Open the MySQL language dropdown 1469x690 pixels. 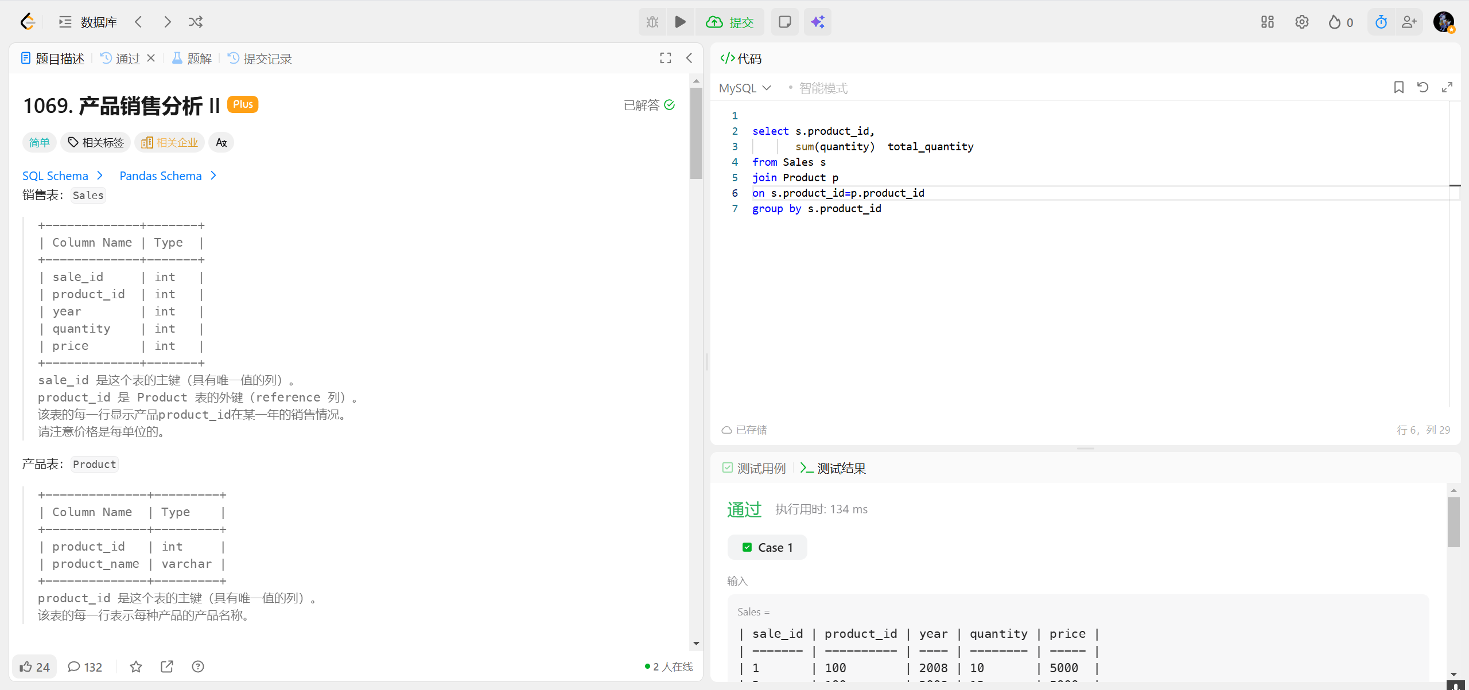click(x=744, y=88)
